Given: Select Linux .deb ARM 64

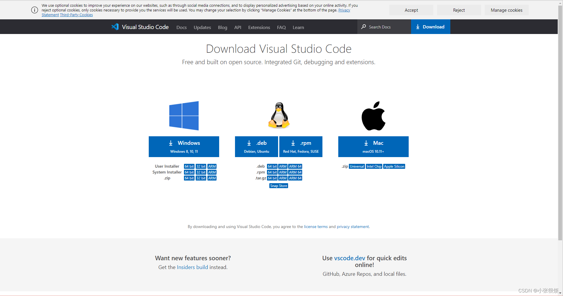Looking at the screenshot, I should [x=295, y=166].
